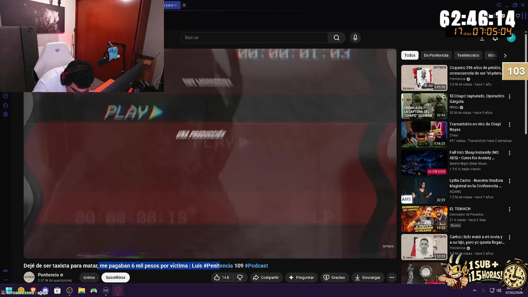This screenshot has height=297, width=528.
Task: Click NMás channel name text
Action: [x=454, y=107]
